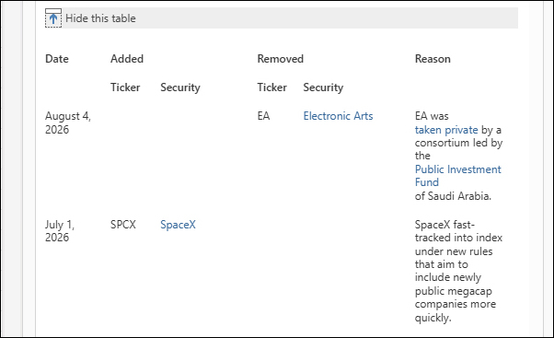Select the 'Date' column header
Image resolution: width=554 pixels, height=338 pixels.
57,59
